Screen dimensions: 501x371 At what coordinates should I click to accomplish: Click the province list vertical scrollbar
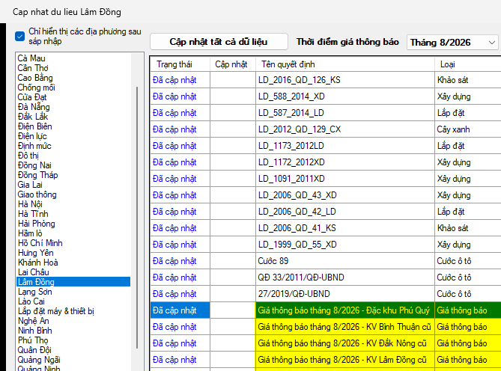(x=137, y=217)
